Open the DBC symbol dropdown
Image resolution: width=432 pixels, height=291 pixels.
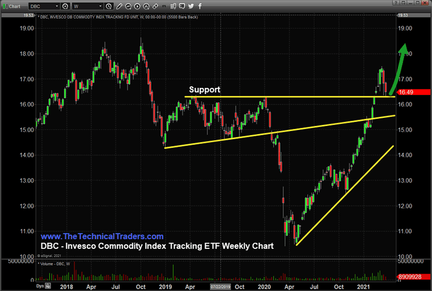tap(57, 6)
